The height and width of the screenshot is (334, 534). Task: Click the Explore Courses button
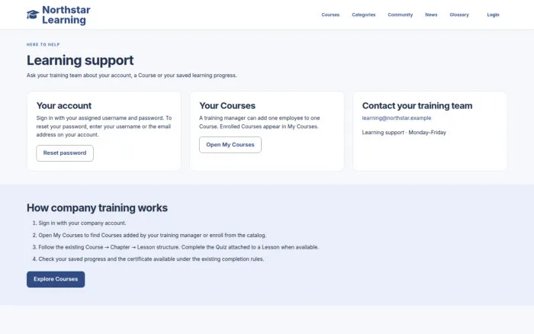coord(56,279)
